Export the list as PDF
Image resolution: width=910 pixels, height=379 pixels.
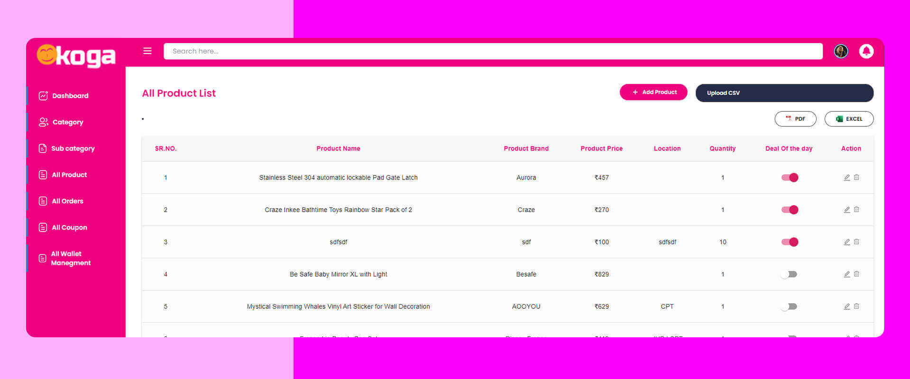(x=795, y=119)
